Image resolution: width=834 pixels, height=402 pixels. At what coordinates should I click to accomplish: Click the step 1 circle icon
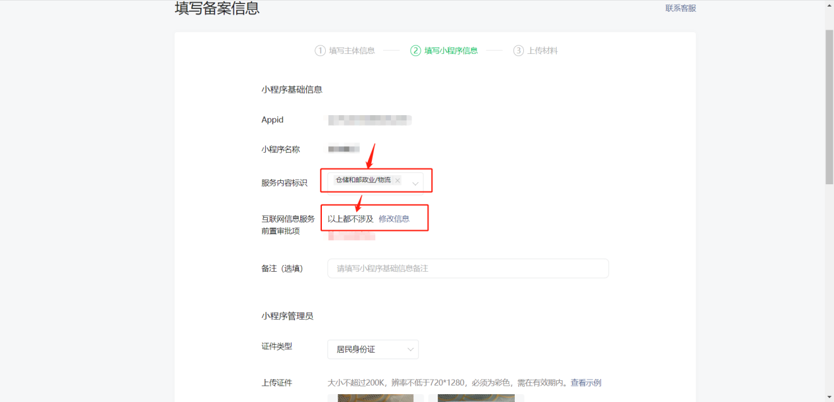[321, 51]
